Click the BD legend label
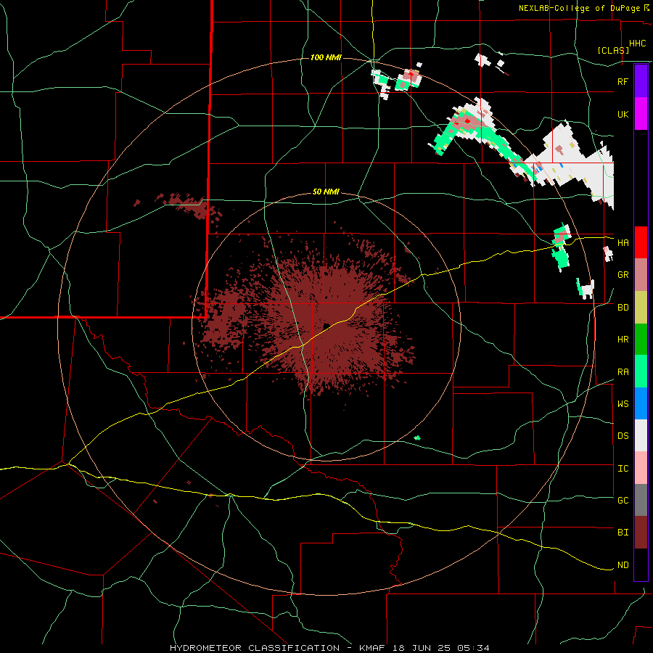Screen dimensions: 653x653 click(623, 308)
